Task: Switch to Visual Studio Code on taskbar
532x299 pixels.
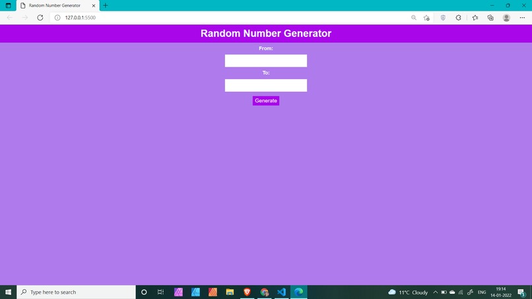Action: (281, 292)
